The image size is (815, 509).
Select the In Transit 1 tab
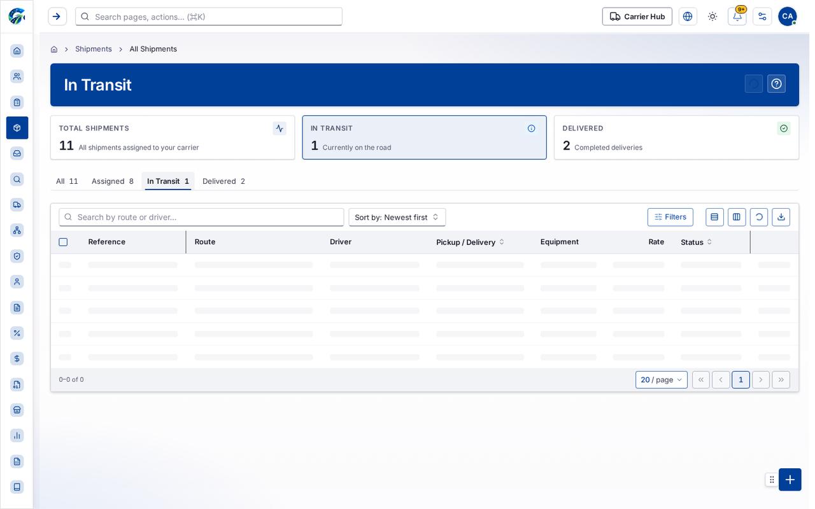point(168,181)
